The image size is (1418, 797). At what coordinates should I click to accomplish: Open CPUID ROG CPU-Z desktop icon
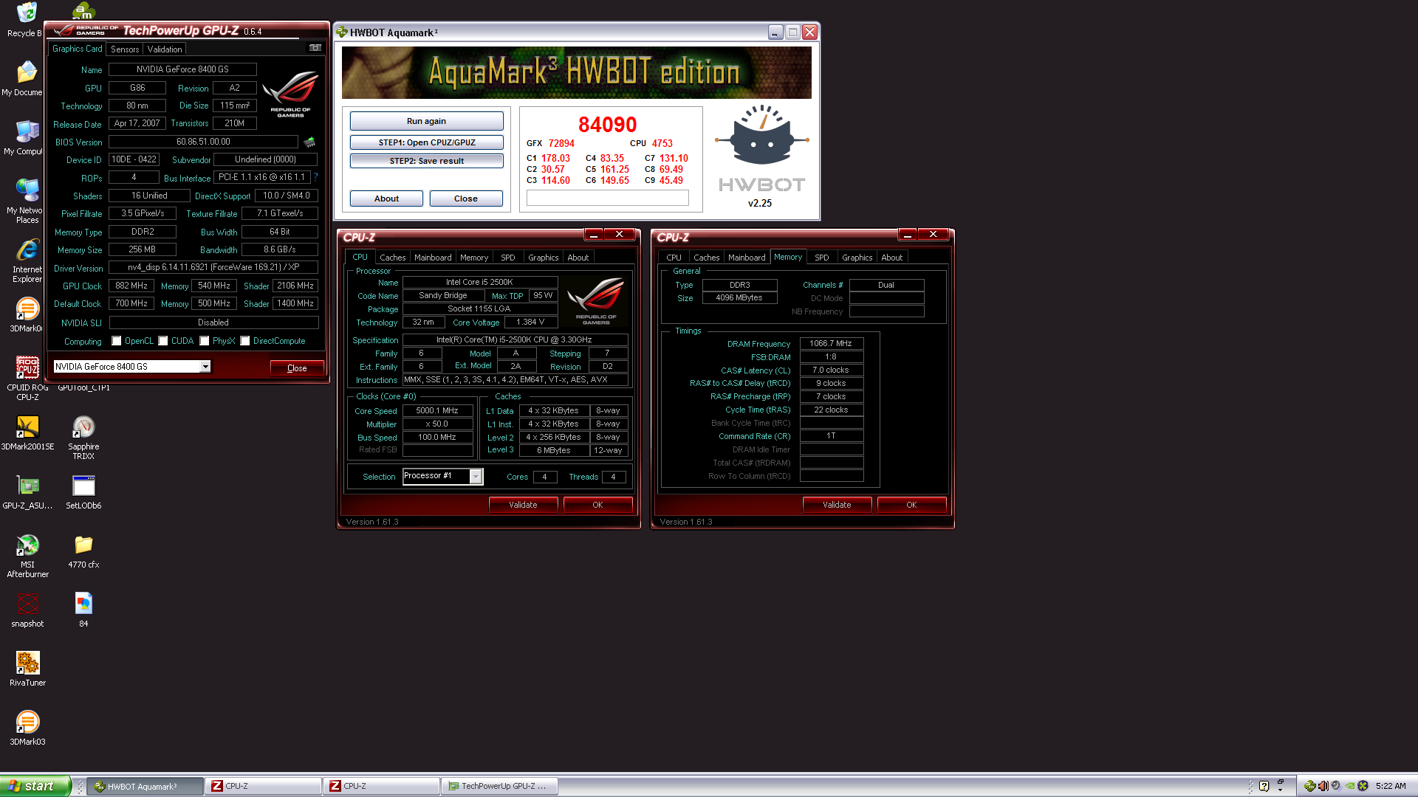click(x=27, y=376)
